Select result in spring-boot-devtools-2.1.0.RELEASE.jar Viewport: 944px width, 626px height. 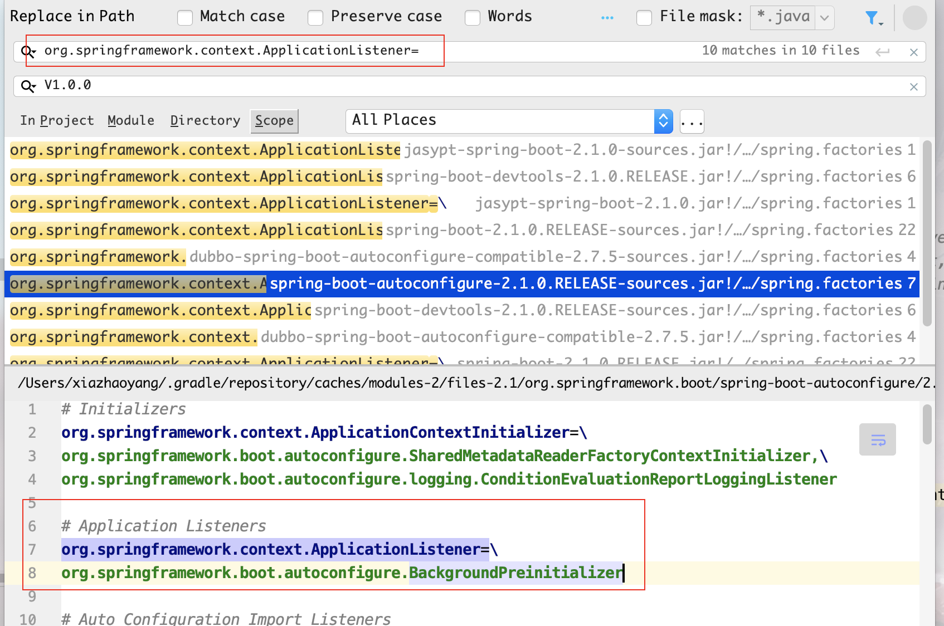point(463,177)
